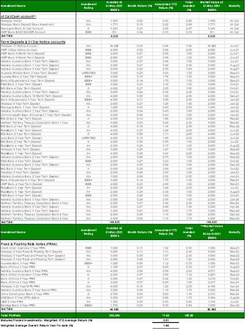Screen dimensions: 245x329
Task: Select the '100.00' total invested percentage
Action: pyautogui.click(x=189, y=316)
